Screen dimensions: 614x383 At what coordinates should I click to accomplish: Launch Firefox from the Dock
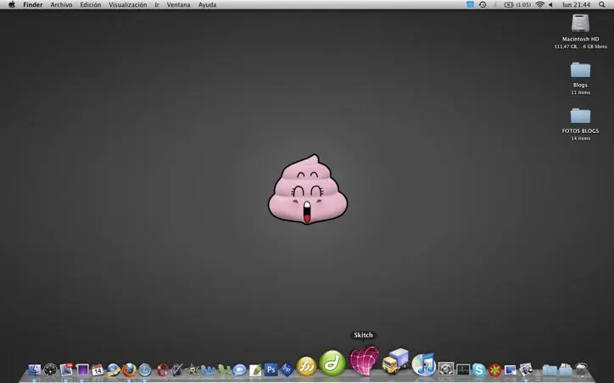[129, 369]
